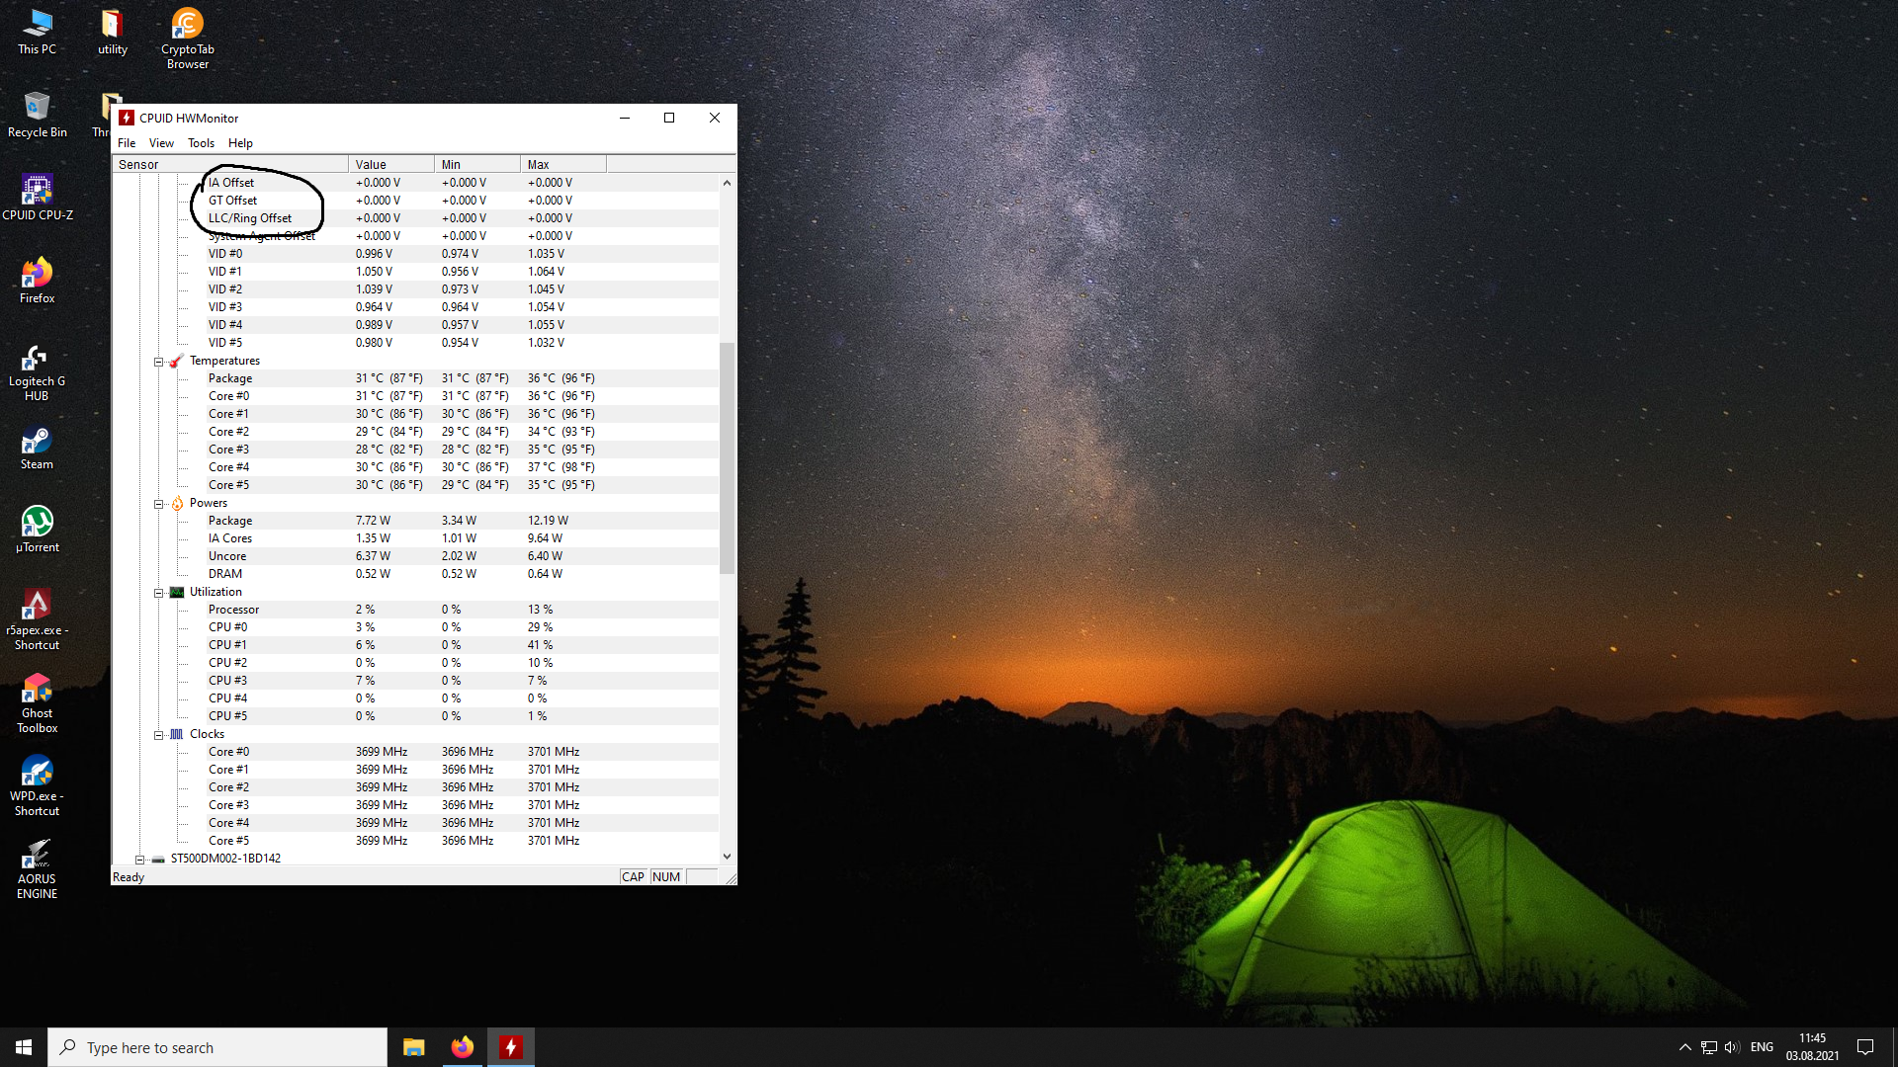Image resolution: width=1898 pixels, height=1067 pixels.
Task: Collapse the Temperatures tree node
Action: coord(158,362)
